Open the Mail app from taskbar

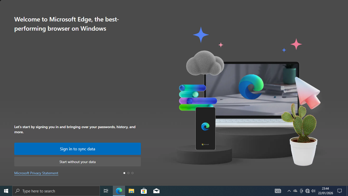156,191
